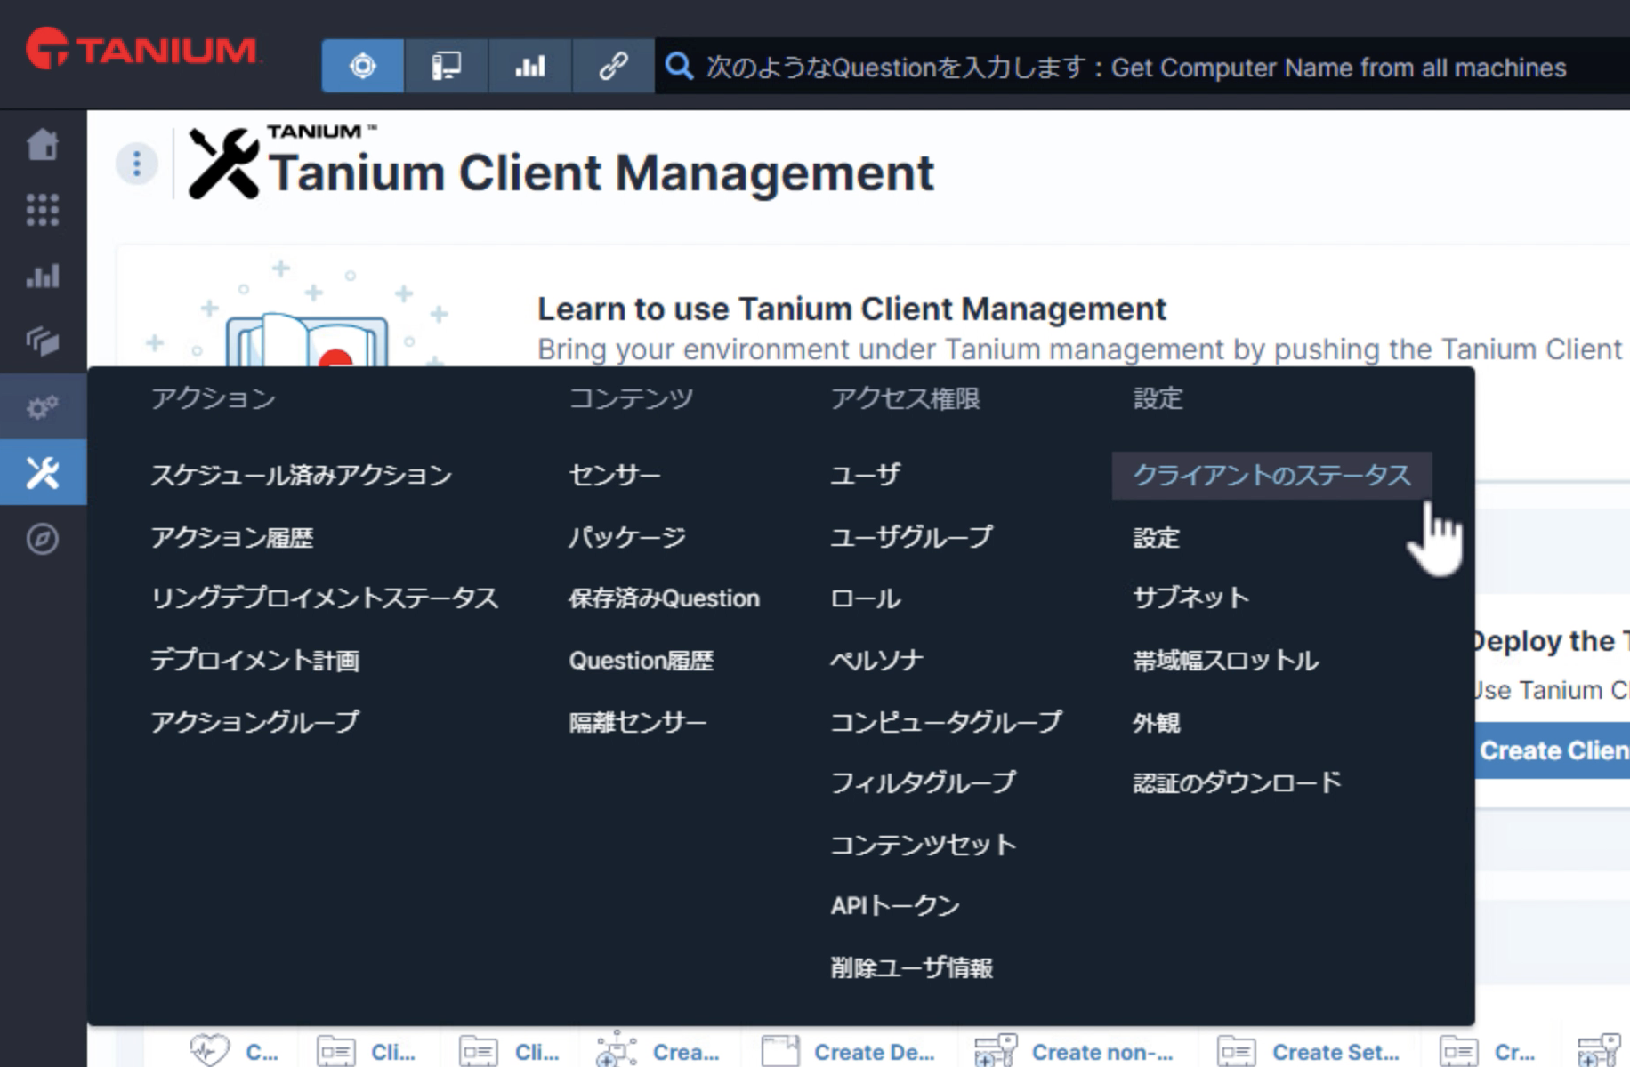Open the stacked layers sidebar icon
The image size is (1630, 1067).
coord(43,341)
